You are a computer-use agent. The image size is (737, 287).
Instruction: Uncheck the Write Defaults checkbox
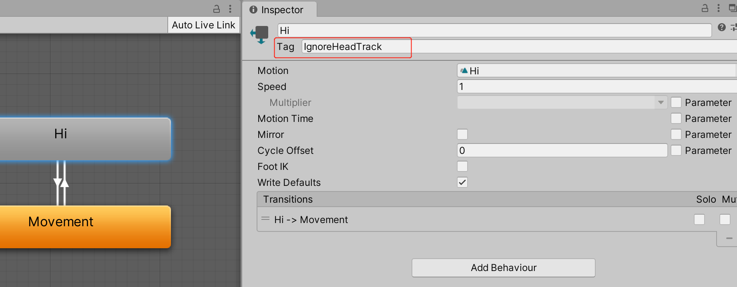point(462,182)
